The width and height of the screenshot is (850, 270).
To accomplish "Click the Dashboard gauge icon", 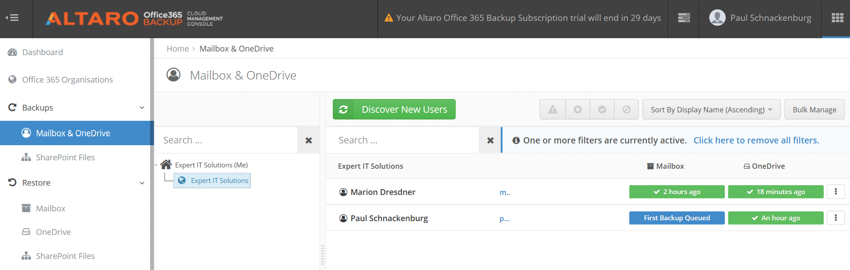I will click(x=12, y=52).
